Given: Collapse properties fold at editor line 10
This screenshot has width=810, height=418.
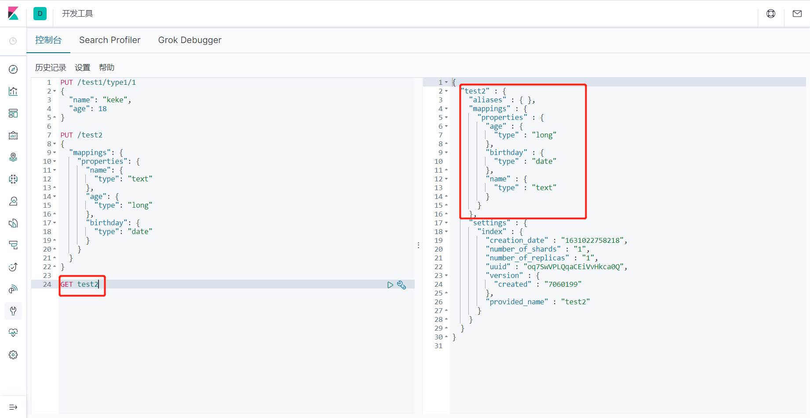Looking at the screenshot, I should (55, 162).
